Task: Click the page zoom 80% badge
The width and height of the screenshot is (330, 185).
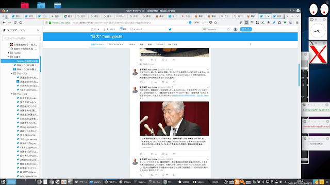Action: (196, 23)
